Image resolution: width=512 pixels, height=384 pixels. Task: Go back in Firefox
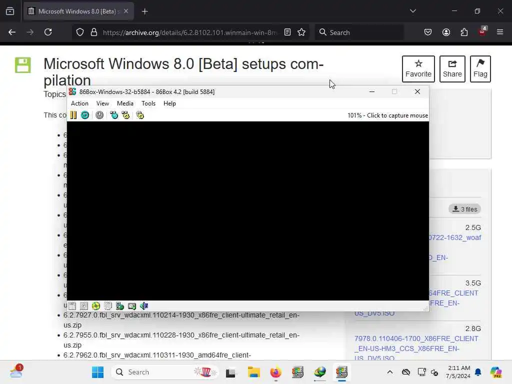(12, 32)
